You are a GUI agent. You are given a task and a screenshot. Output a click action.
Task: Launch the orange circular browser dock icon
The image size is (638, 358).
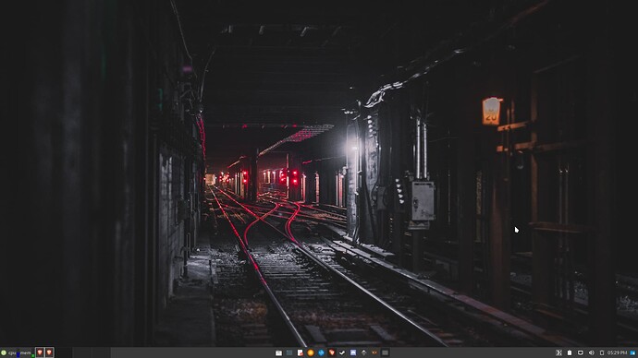click(x=311, y=352)
